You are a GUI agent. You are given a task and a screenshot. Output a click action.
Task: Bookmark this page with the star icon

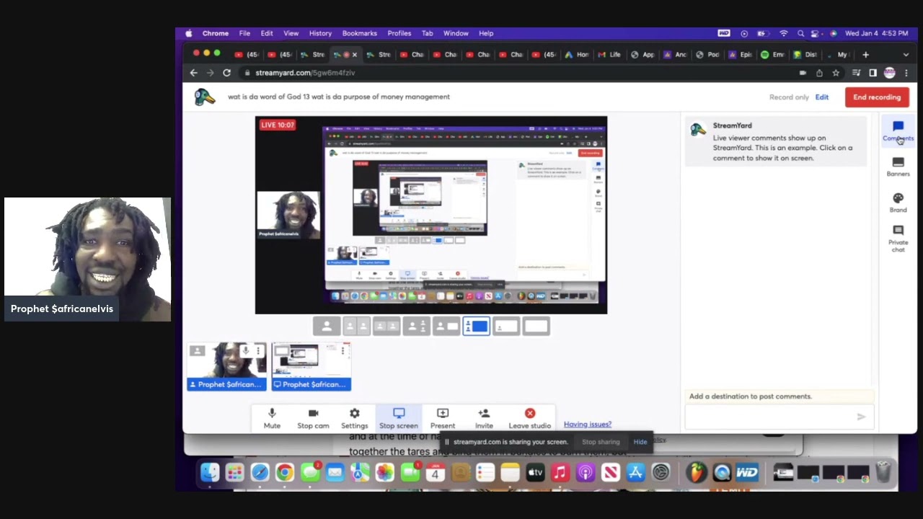coord(836,73)
